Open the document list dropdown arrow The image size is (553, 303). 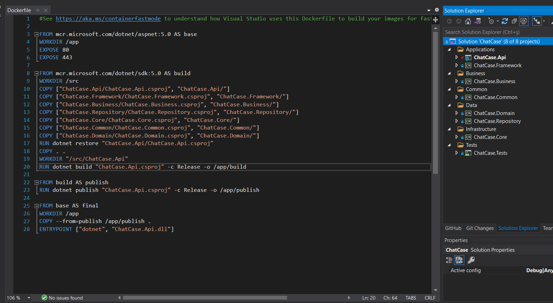429,10
